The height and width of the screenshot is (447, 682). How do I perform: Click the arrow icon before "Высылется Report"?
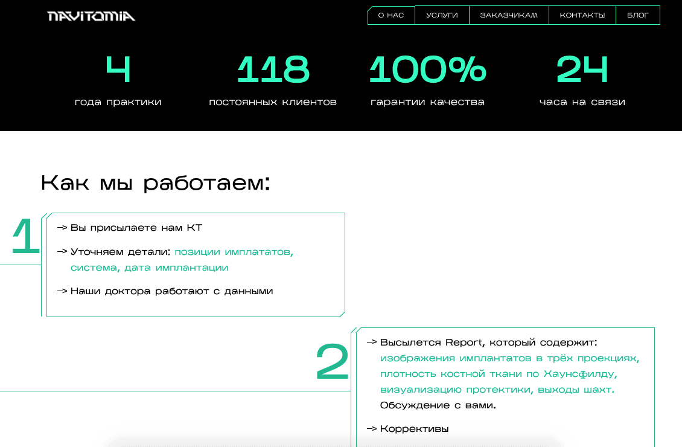pyautogui.click(x=372, y=342)
